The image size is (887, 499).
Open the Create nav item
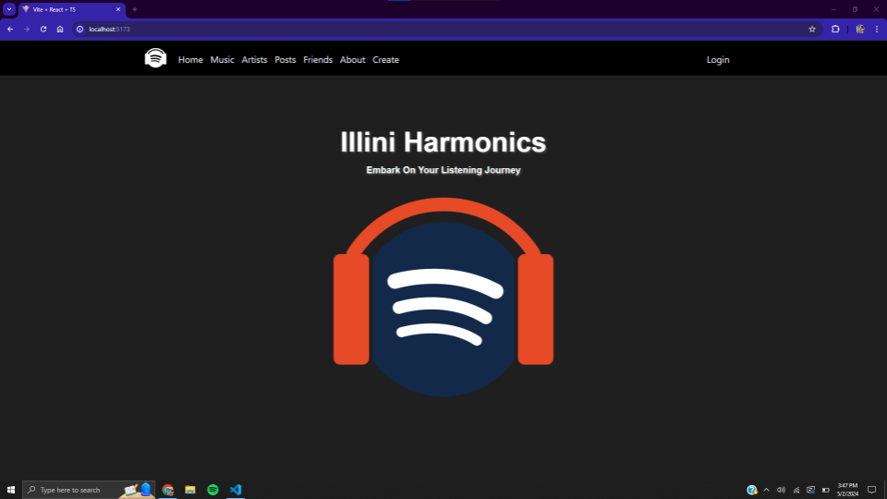point(386,60)
